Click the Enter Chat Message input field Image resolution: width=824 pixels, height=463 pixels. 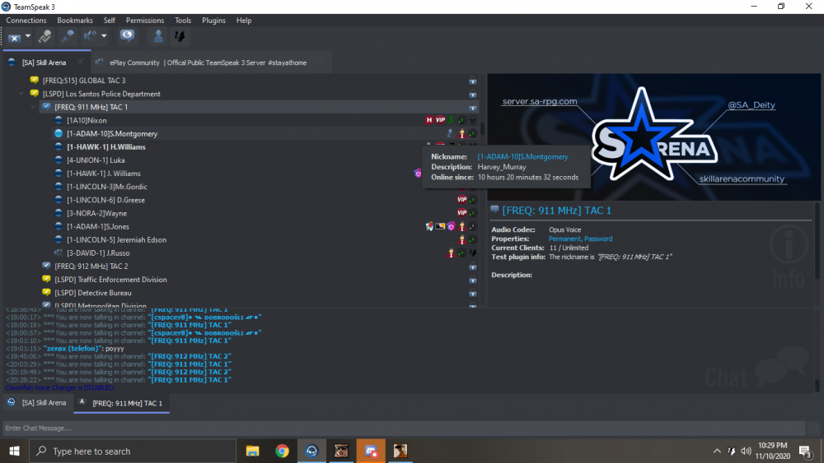(404, 428)
